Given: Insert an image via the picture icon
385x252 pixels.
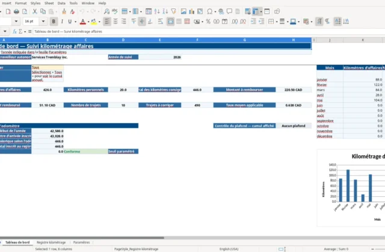Looking at the screenshot, I should click(183, 11).
